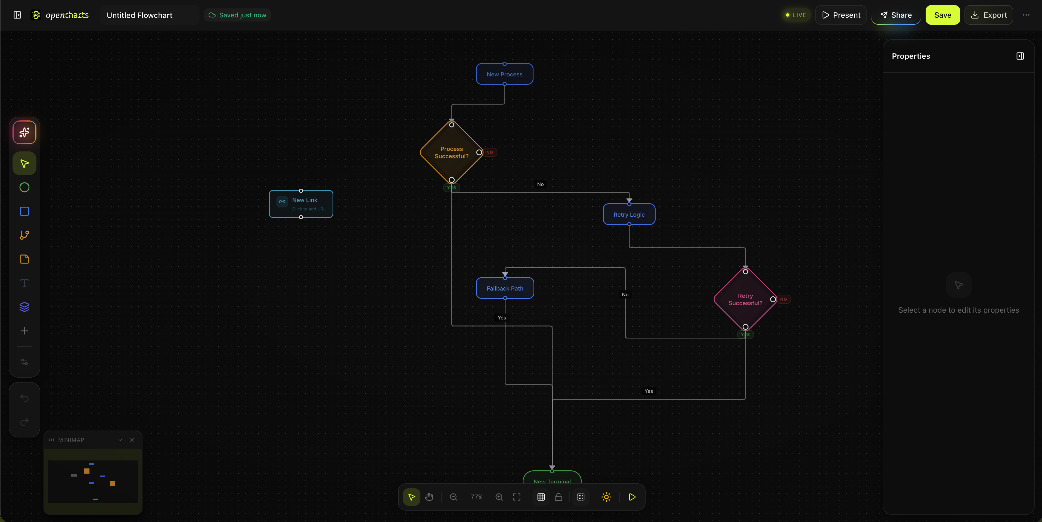
Task: Adjust zoom by clicking 77% level
Action: (x=476, y=497)
